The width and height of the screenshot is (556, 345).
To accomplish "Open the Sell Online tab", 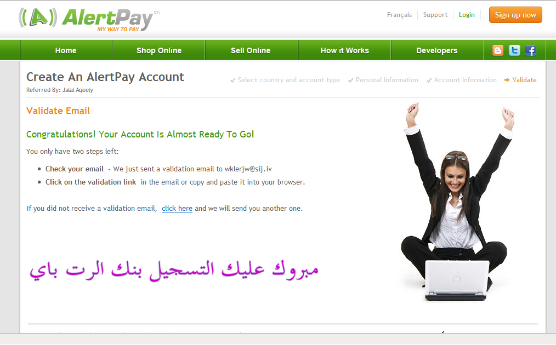I will pyautogui.click(x=251, y=50).
